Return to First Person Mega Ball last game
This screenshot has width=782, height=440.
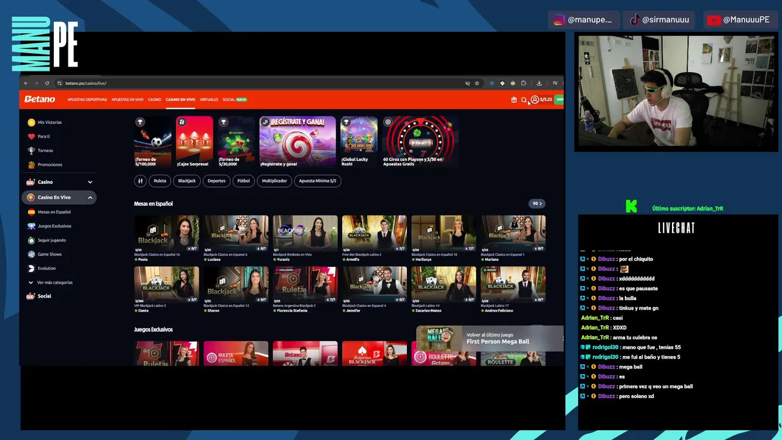pos(489,339)
